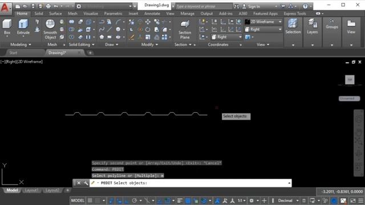Choose the Extrude tool
The width and height of the screenshot is (365, 205).
(x=23, y=27)
